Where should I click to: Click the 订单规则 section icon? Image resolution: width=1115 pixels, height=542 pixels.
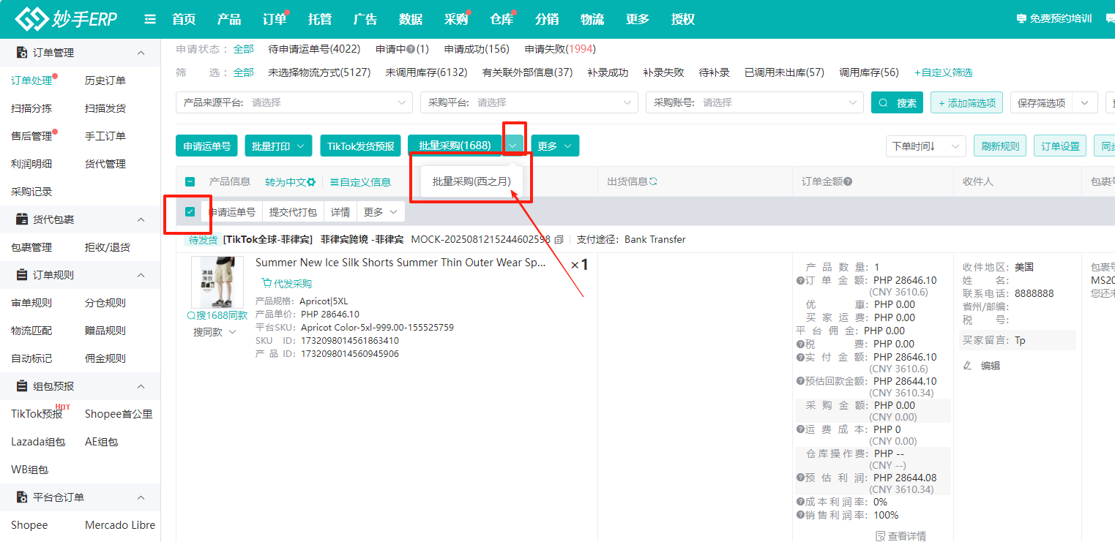click(22, 275)
